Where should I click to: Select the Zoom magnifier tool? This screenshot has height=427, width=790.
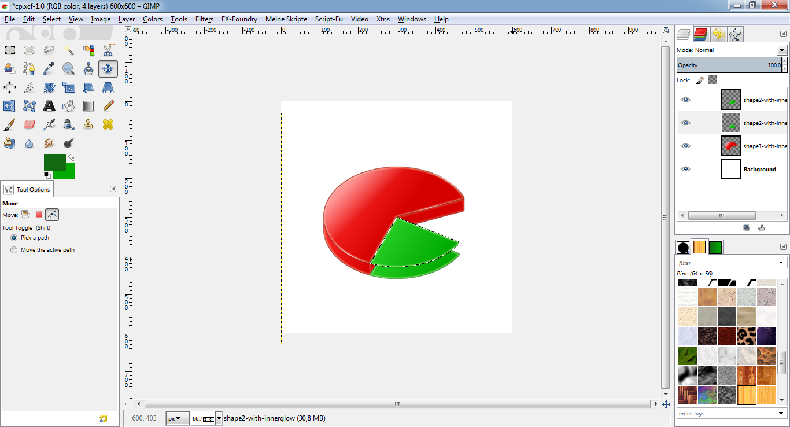click(69, 69)
